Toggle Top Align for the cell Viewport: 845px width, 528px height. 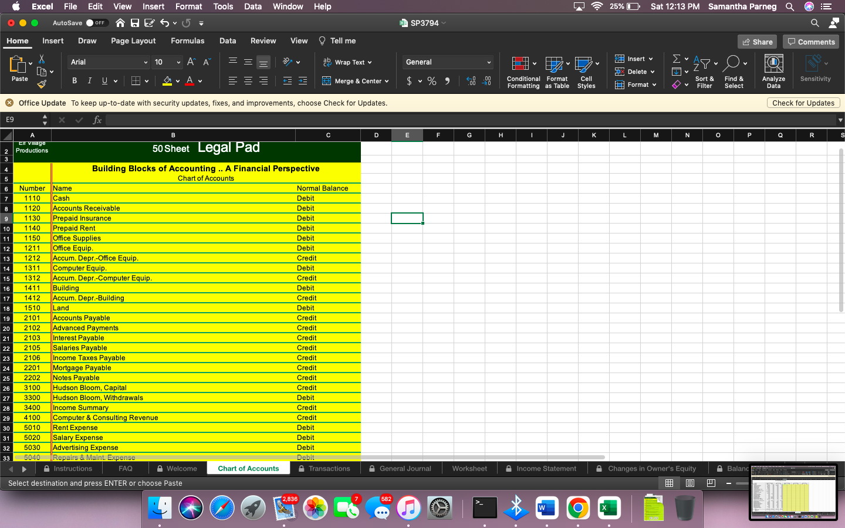point(233,62)
